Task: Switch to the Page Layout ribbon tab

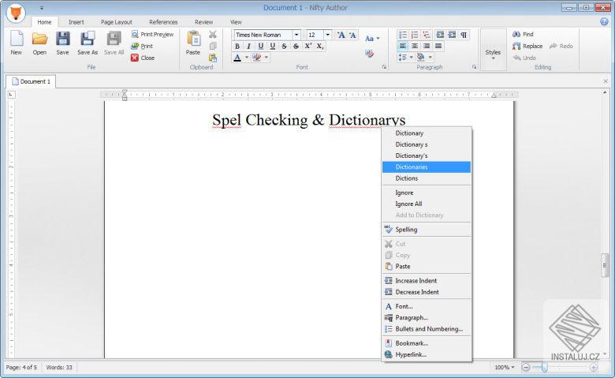Action: coord(117,22)
